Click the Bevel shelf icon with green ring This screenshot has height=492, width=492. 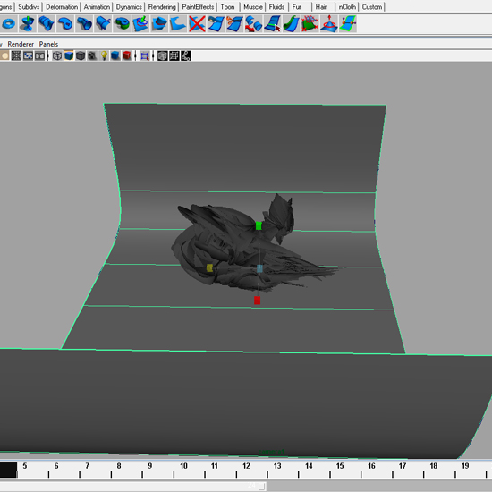tap(122, 23)
